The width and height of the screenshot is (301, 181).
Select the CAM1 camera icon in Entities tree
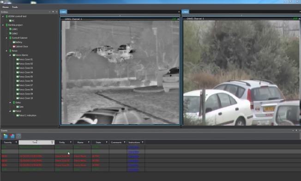[10, 29]
